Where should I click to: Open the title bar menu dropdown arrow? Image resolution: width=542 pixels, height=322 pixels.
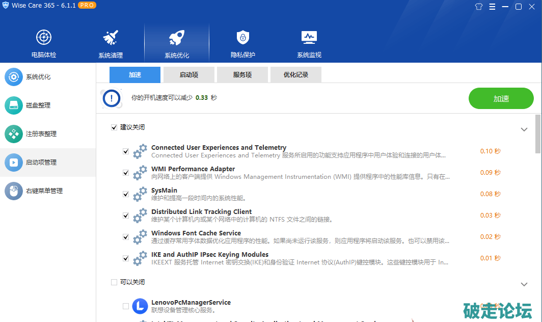pos(493,7)
